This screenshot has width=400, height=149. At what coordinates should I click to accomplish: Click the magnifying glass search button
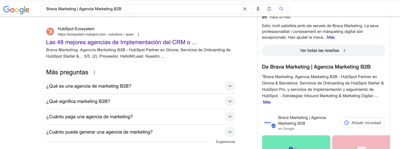coord(281,9)
